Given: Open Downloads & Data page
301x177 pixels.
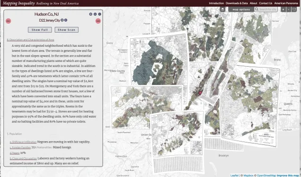Looking at the screenshot, I should click(237, 3).
